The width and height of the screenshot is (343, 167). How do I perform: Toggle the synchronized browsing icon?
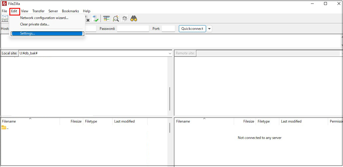pyautogui.click(x=125, y=19)
